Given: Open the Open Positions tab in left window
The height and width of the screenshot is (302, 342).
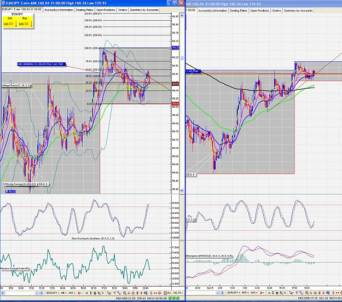Looking at the screenshot, I should point(106,10).
